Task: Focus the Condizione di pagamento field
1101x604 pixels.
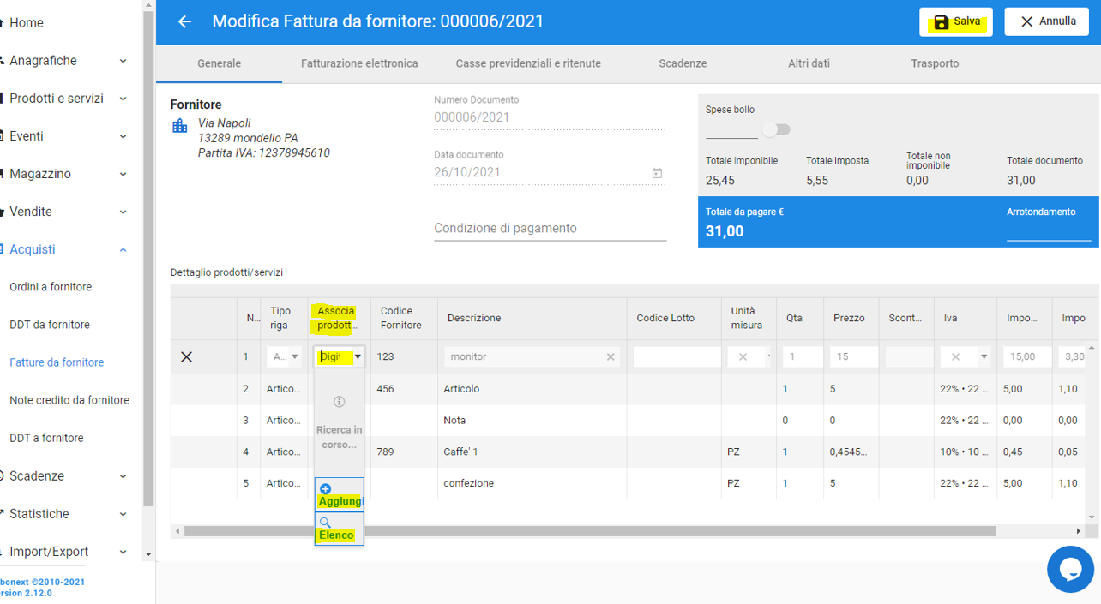Action: 550,228
